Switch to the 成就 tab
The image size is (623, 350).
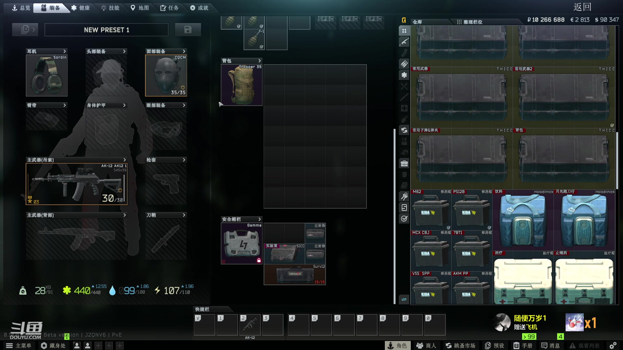pyautogui.click(x=199, y=8)
